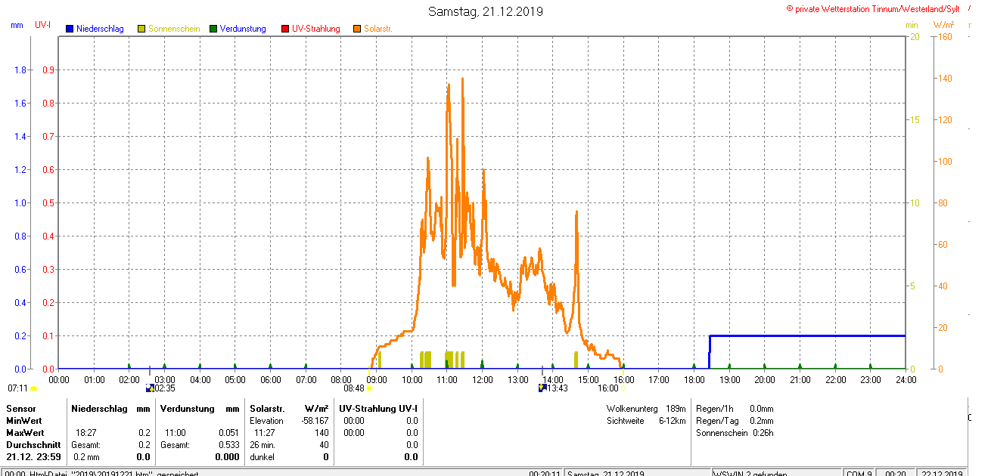Click the MinWert row label
This screenshot has height=476, width=991.
point(24,421)
